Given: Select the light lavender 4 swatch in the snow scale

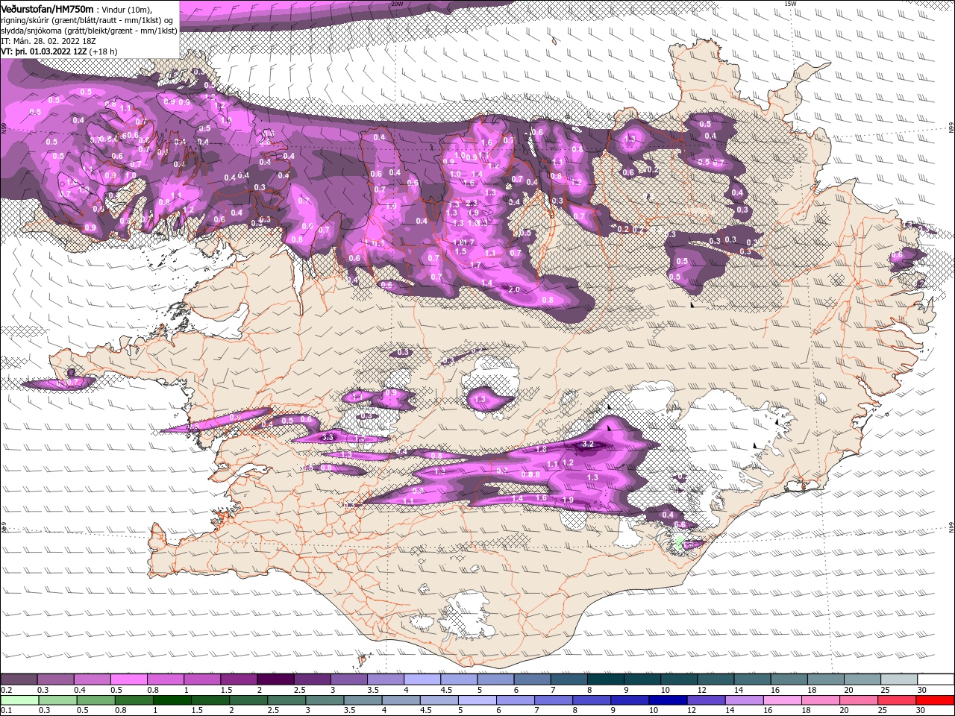Looking at the screenshot, I should tap(422, 679).
